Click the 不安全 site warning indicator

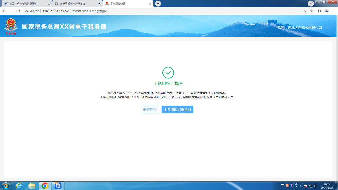point(32,11)
